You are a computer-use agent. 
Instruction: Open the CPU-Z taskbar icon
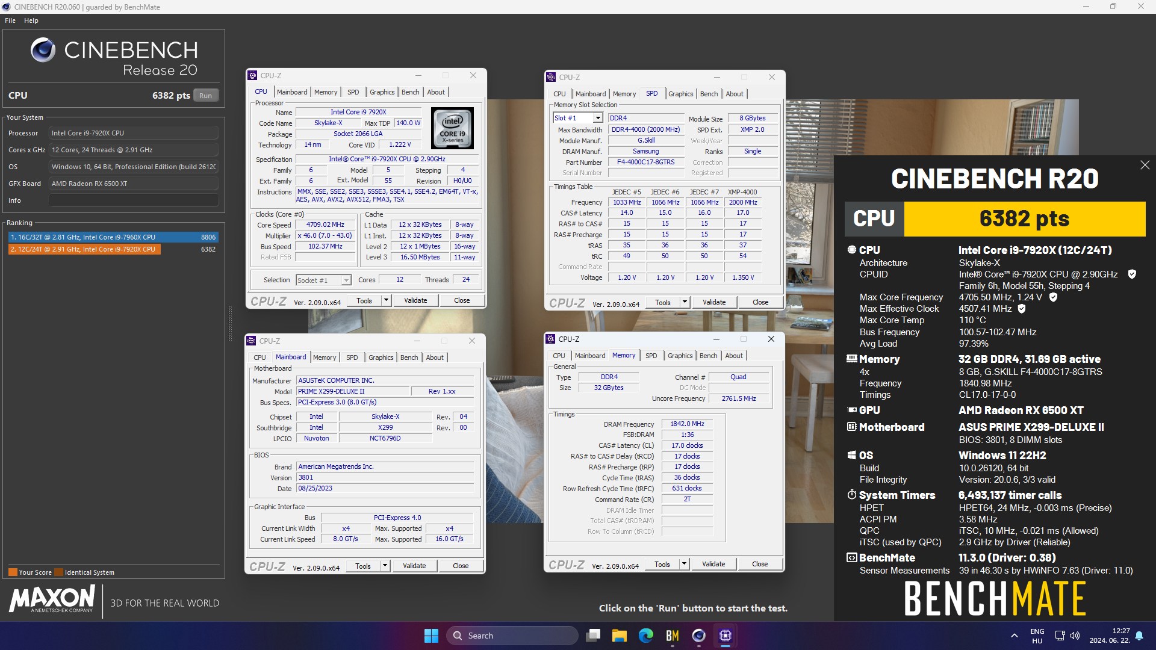(725, 636)
